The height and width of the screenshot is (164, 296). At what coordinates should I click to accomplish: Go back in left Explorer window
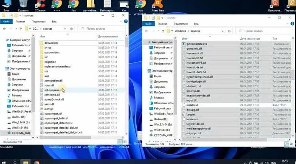click(4, 29)
